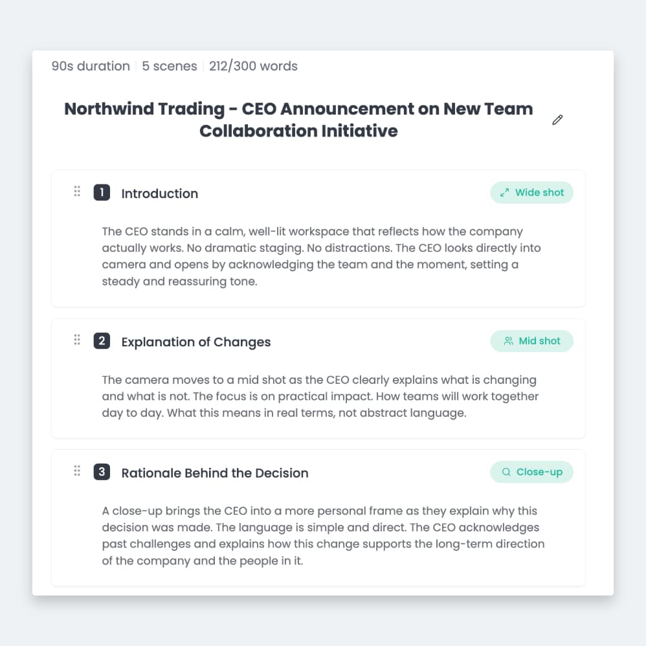Open the Close-up shot type selector
The image size is (646, 646).
(x=531, y=472)
